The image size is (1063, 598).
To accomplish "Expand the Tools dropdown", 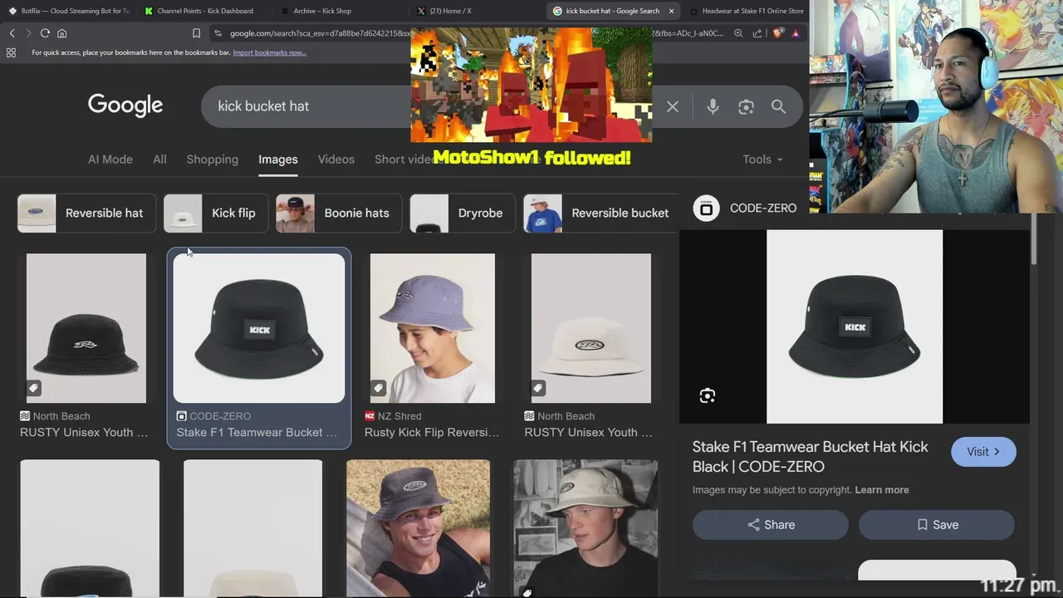I will [x=762, y=159].
